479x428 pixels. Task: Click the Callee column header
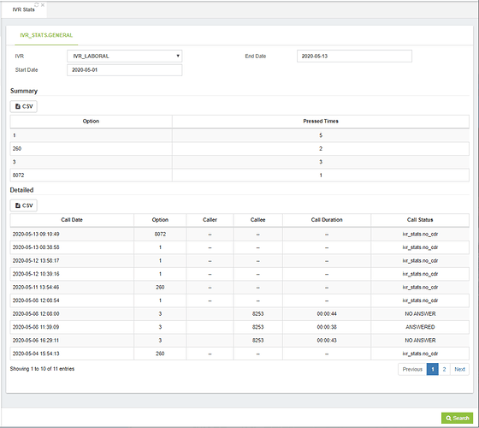point(257,220)
